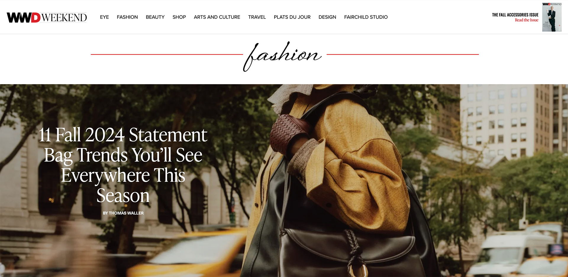Open the Fall Accessories Issue heading
The width and height of the screenshot is (568, 277).
(515, 15)
